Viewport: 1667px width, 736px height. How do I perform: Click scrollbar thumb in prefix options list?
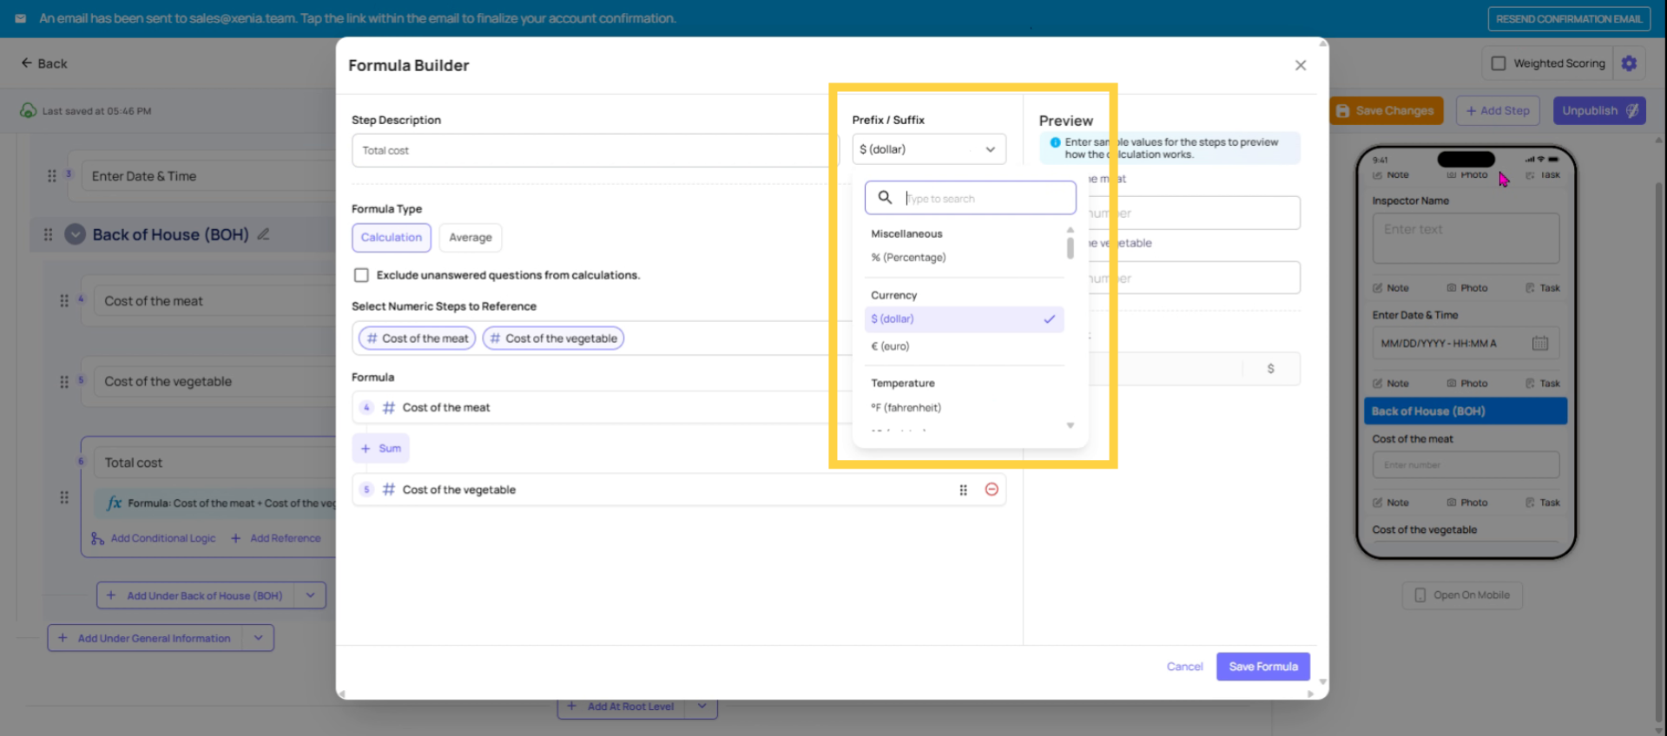pos(1070,248)
